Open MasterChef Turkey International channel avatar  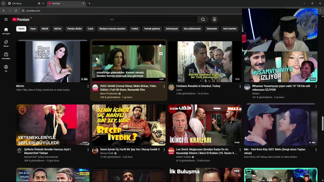click(x=19, y=151)
